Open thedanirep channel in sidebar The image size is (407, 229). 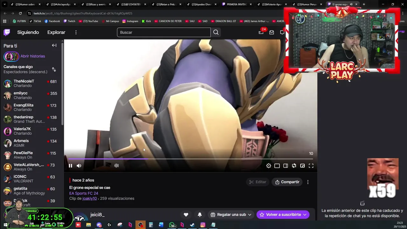[31, 119]
